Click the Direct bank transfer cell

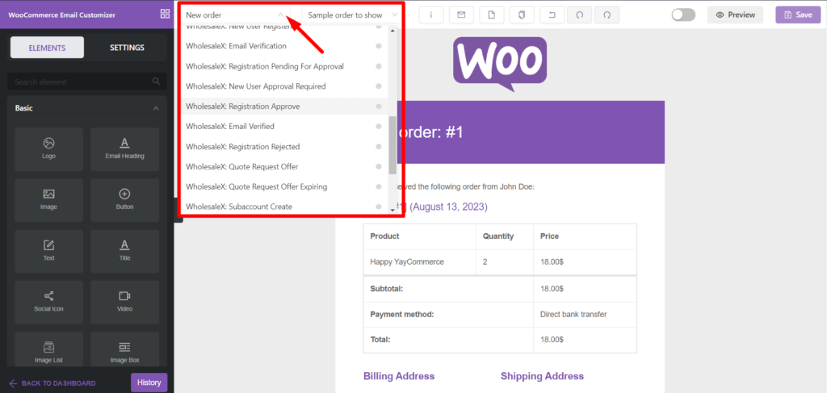585,315
